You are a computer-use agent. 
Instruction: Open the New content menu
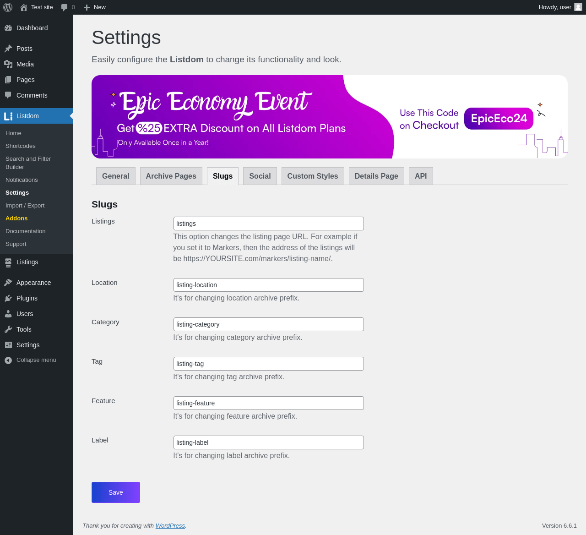(x=95, y=7)
